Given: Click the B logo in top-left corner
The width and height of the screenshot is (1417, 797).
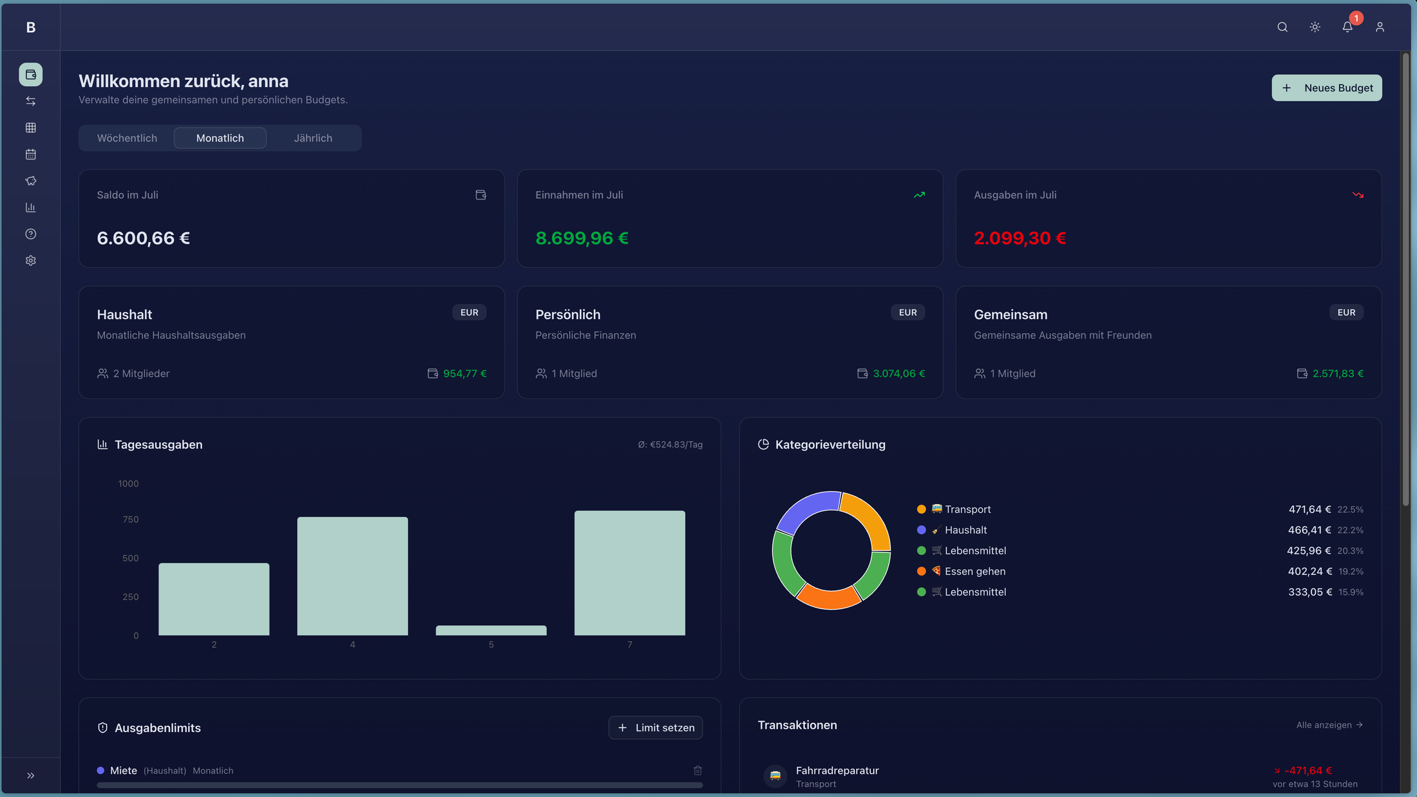Looking at the screenshot, I should click(30, 27).
